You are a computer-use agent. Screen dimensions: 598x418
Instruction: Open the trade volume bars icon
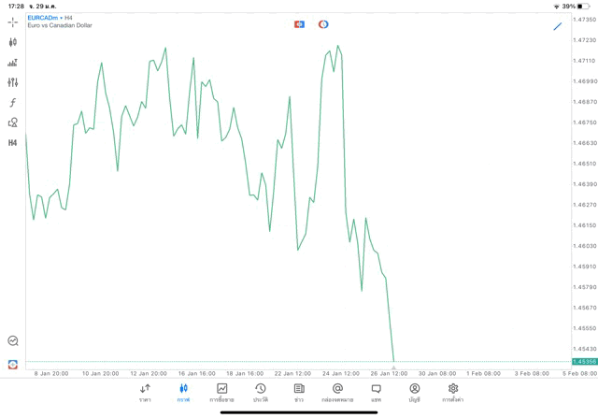[12, 63]
